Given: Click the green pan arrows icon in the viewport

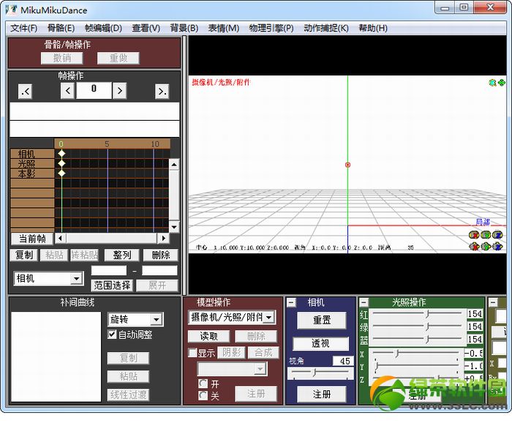Looking at the screenshot, I should click(x=502, y=83).
